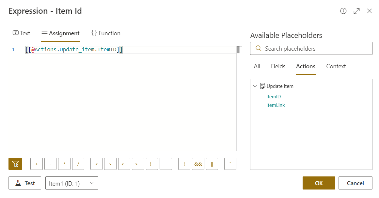The image size is (379, 198).
Task: Click the filter settings icon button
Action: coord(15,164)
